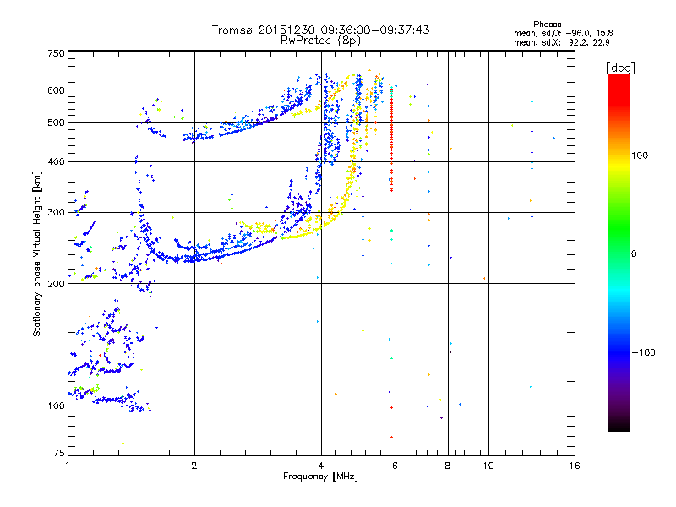The height and width of the screenshot is (507, 676).
Task: Click y-axis tick label '500'
Action: (56, 123)
